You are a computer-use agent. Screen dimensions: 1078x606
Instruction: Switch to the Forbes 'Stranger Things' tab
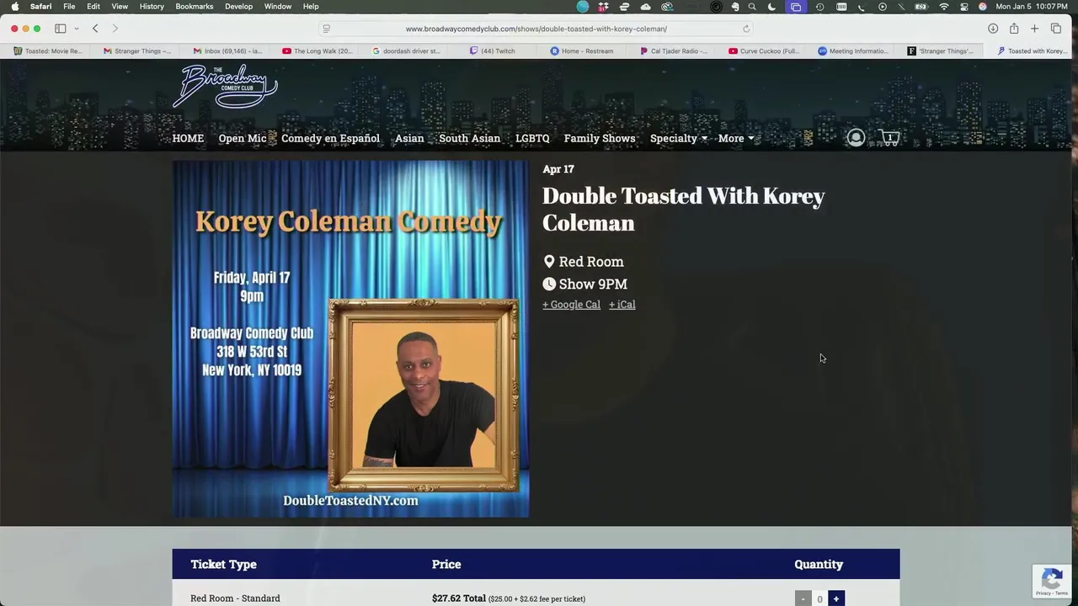coord(940,50)
